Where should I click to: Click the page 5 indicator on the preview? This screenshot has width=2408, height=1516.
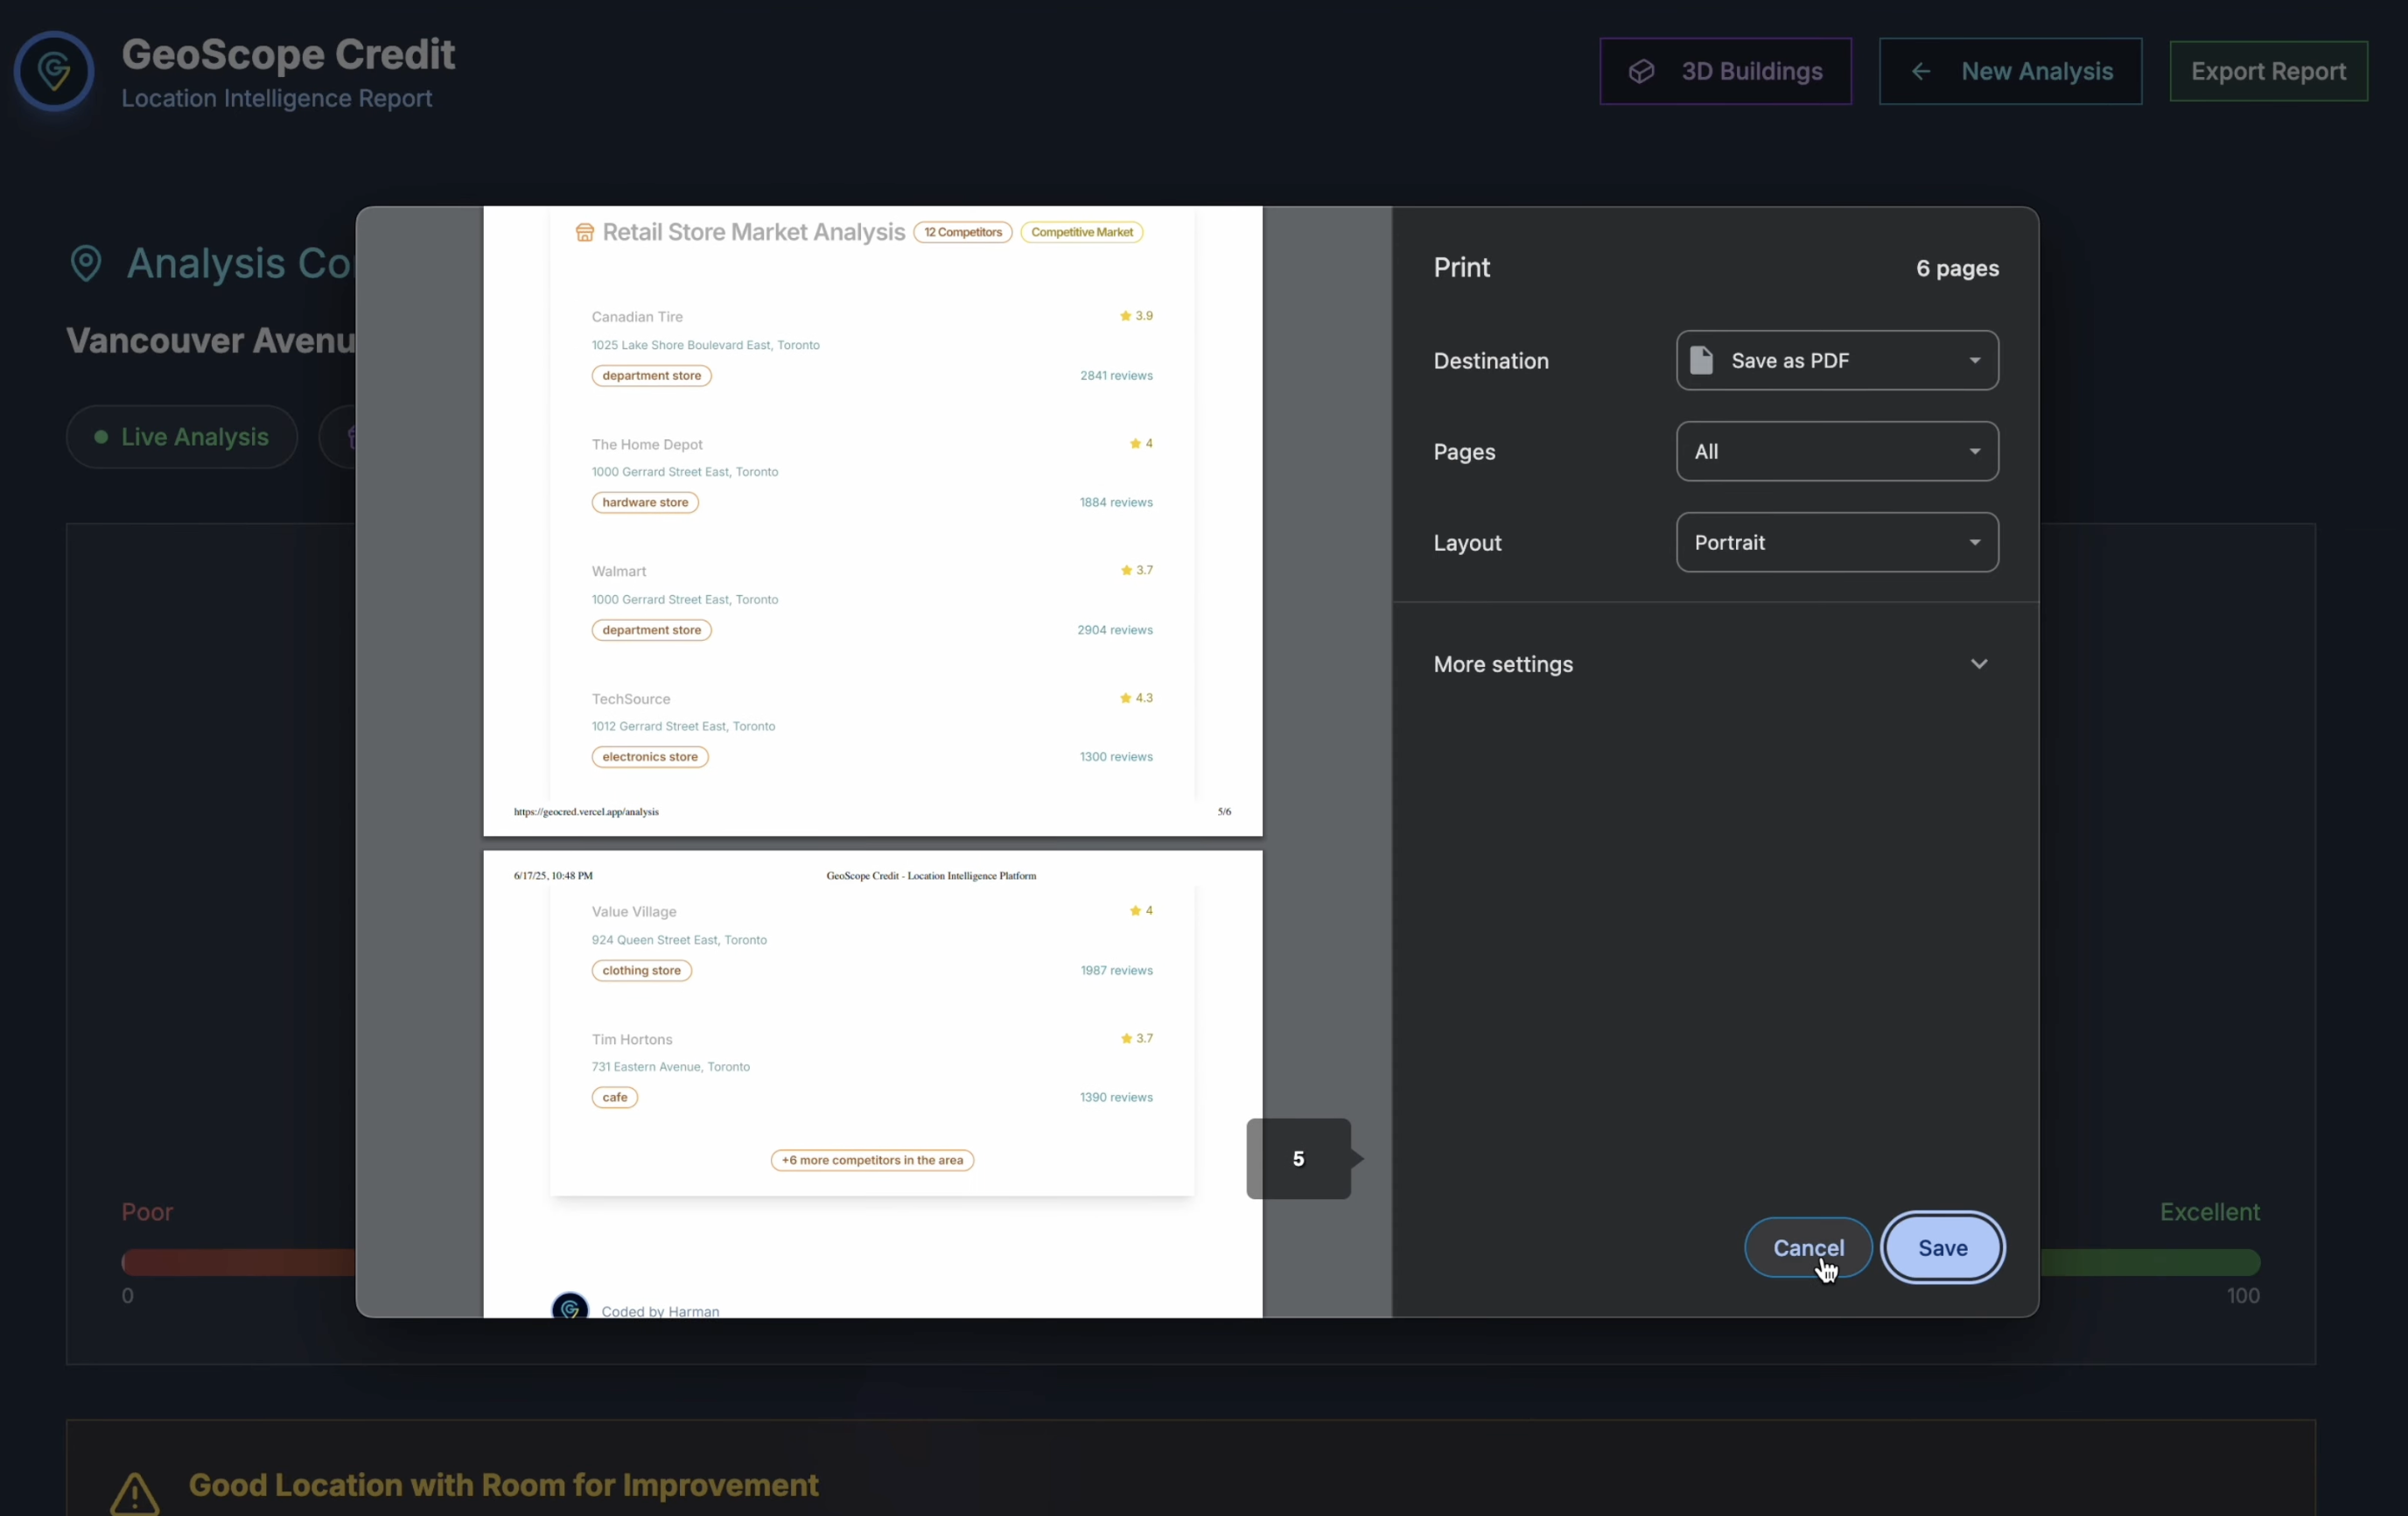pyautogui.click(x=1298, y=1158)
